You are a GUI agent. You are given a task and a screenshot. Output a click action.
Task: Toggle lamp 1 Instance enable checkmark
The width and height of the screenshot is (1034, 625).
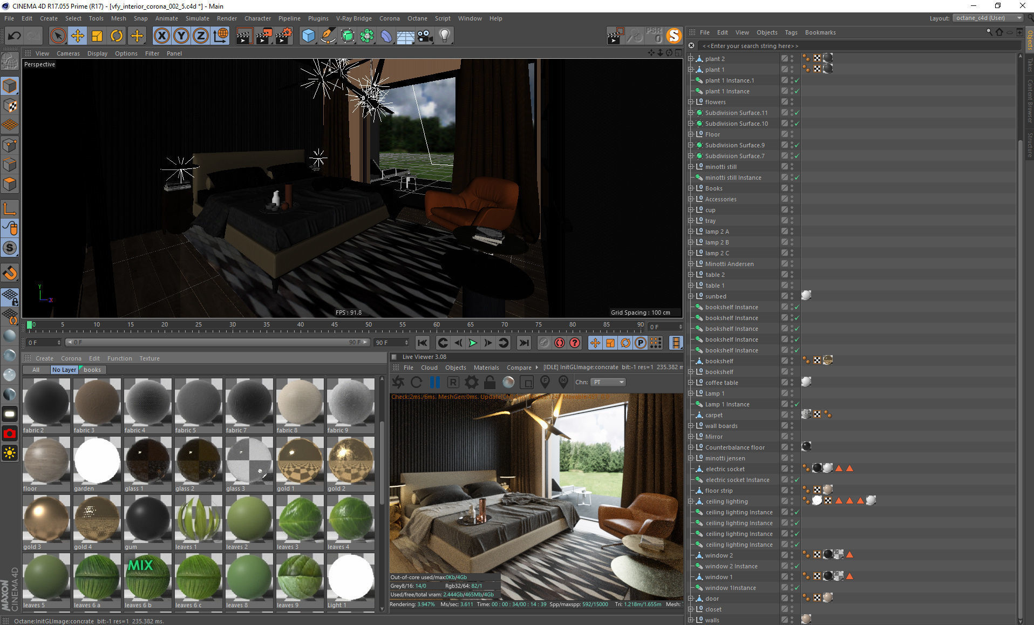(x=797, y=404)
